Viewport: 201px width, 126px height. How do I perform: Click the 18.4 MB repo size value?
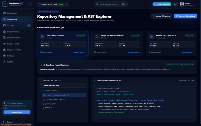click(122, 46)
